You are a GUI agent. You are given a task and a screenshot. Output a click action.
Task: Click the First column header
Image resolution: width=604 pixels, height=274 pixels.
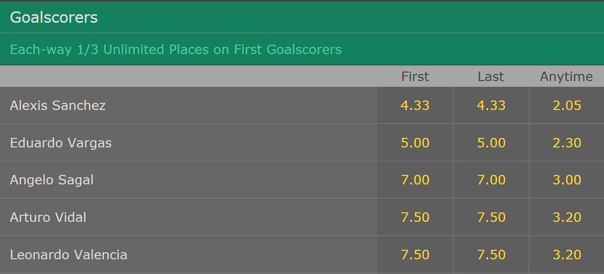(x=415, y=76)
